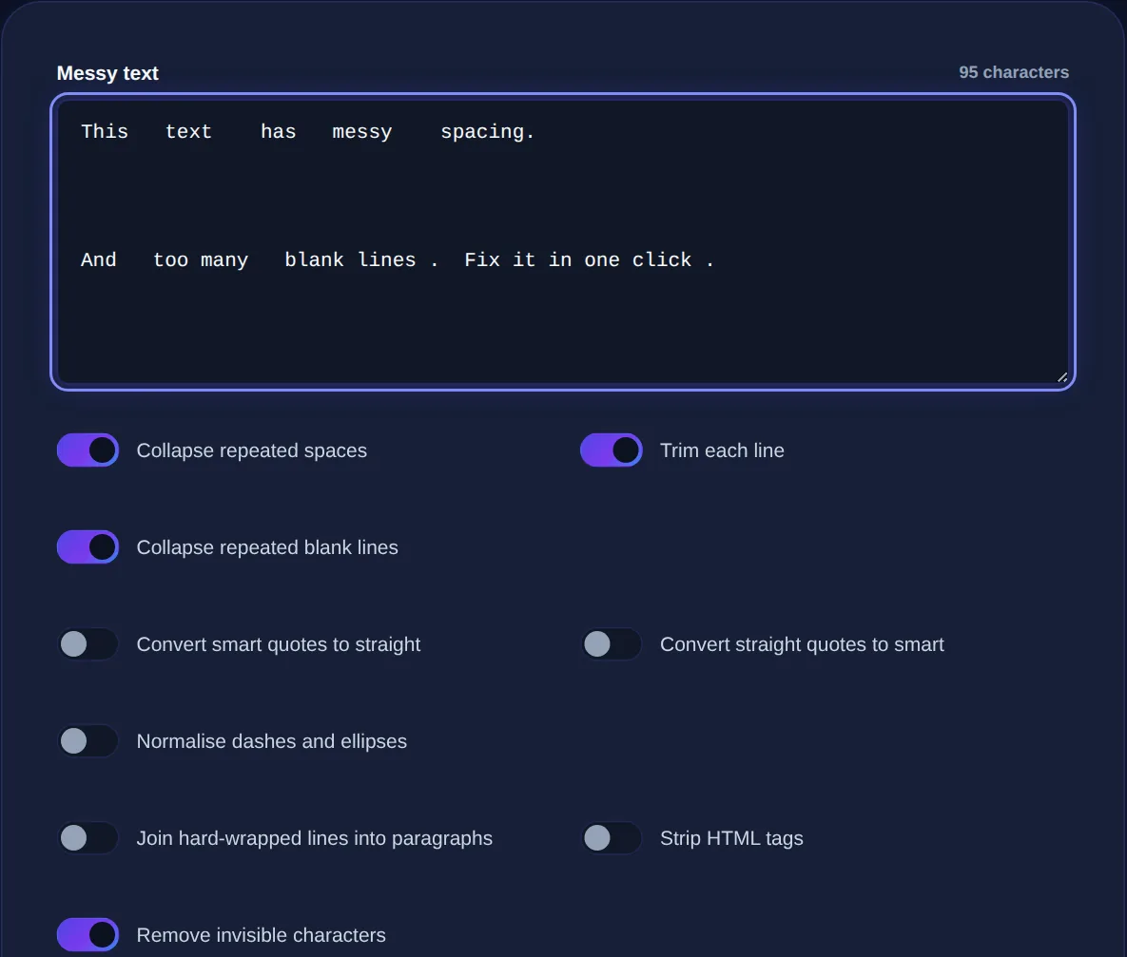The width and height of the screenshot is (1127, 957).
Task: Click the Messy text heading label
Action: (107, 73)
